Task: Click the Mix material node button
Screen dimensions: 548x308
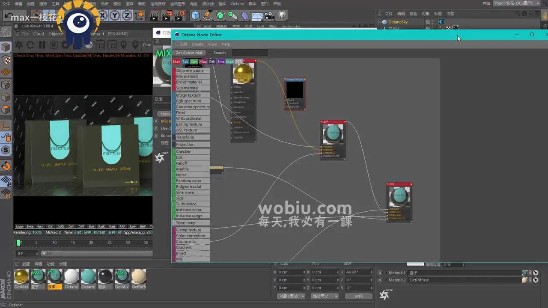Action: (x=191, y=76)
